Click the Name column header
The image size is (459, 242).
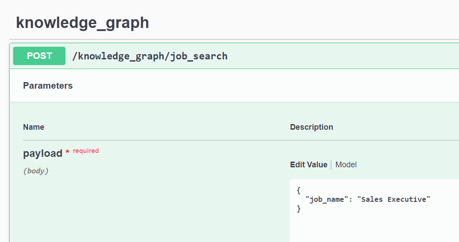click(34, 127)
